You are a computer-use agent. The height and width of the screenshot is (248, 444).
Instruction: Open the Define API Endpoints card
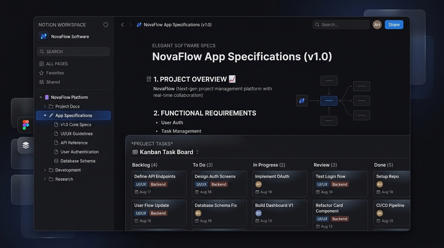click(159, 184)
